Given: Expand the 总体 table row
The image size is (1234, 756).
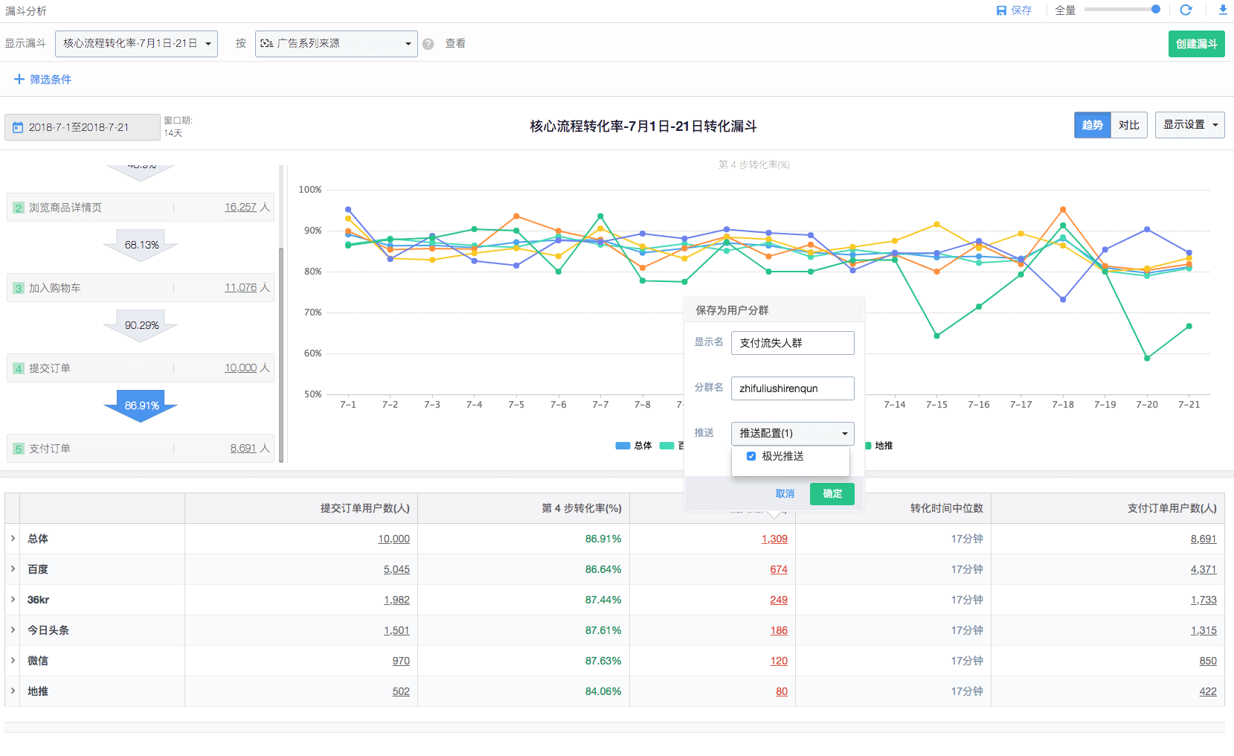Looking at the screenshot, I should tap(13, 538).
